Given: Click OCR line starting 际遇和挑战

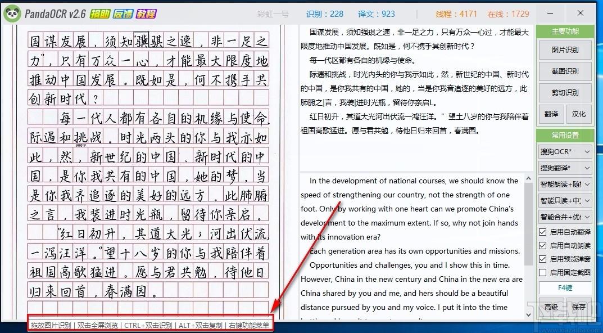Looking at the screenshot, I should click(419, 74).
